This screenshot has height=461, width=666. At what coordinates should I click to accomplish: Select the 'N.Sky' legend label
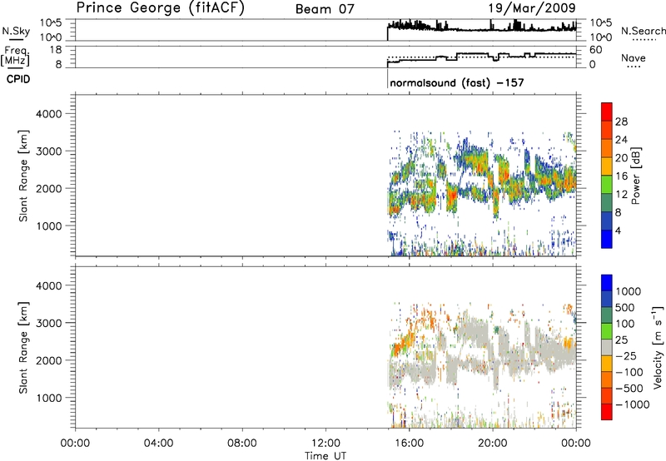click(16, 31)
